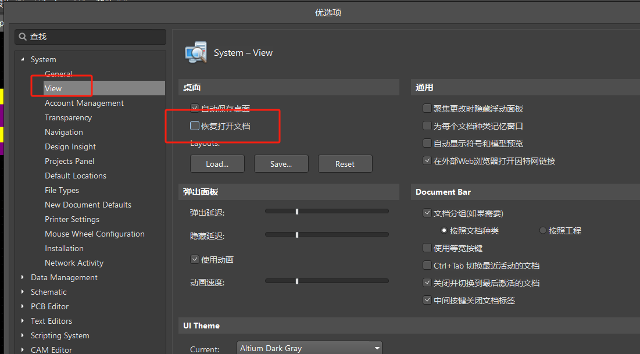This screenshot has width=640, height=354.
Task: Select the 按照工程 radio button
Action: pyautogui.click(x=543, y=231)
